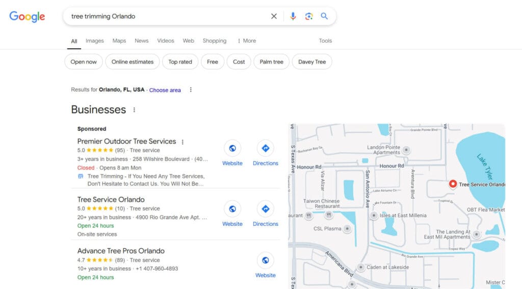Click the 'Closed' status text

click(86, 168)
